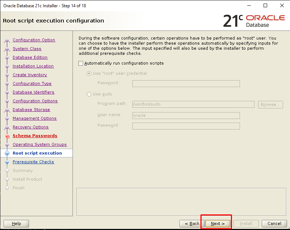Go to Database Identifiers step

click(33, 92)
